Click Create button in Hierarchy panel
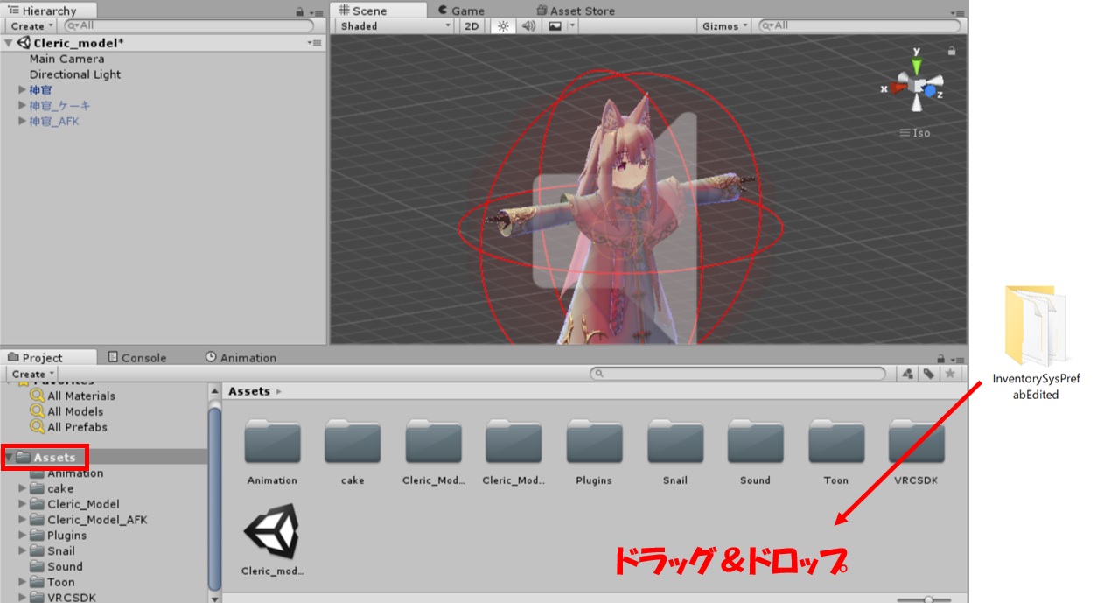Viewport: 1104px width, 603px height. [x=32, y=26]
